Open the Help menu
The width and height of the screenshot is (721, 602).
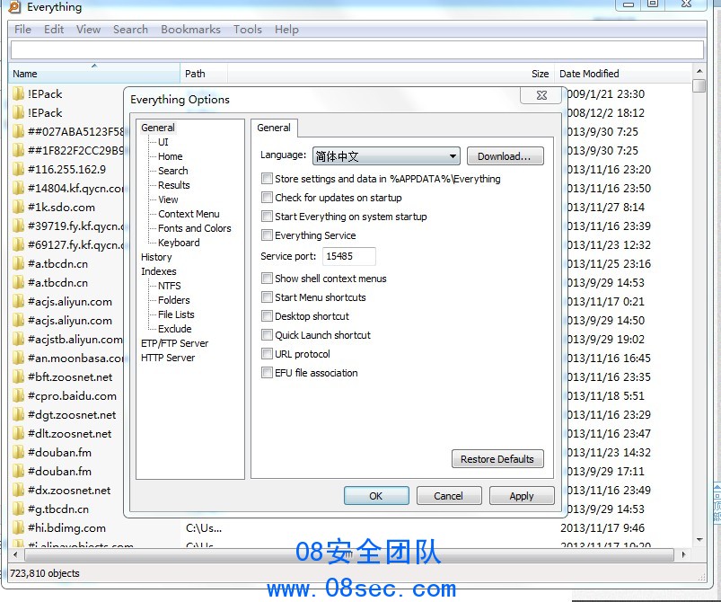287,30
